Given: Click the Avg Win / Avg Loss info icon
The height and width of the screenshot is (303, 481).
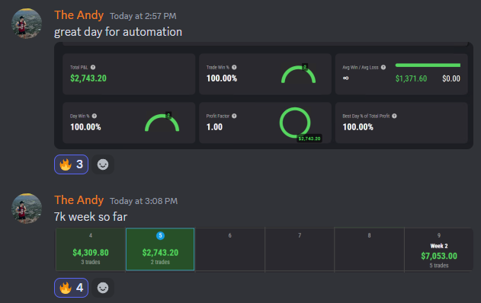Looking at the screenshot, I should [383, 68].
